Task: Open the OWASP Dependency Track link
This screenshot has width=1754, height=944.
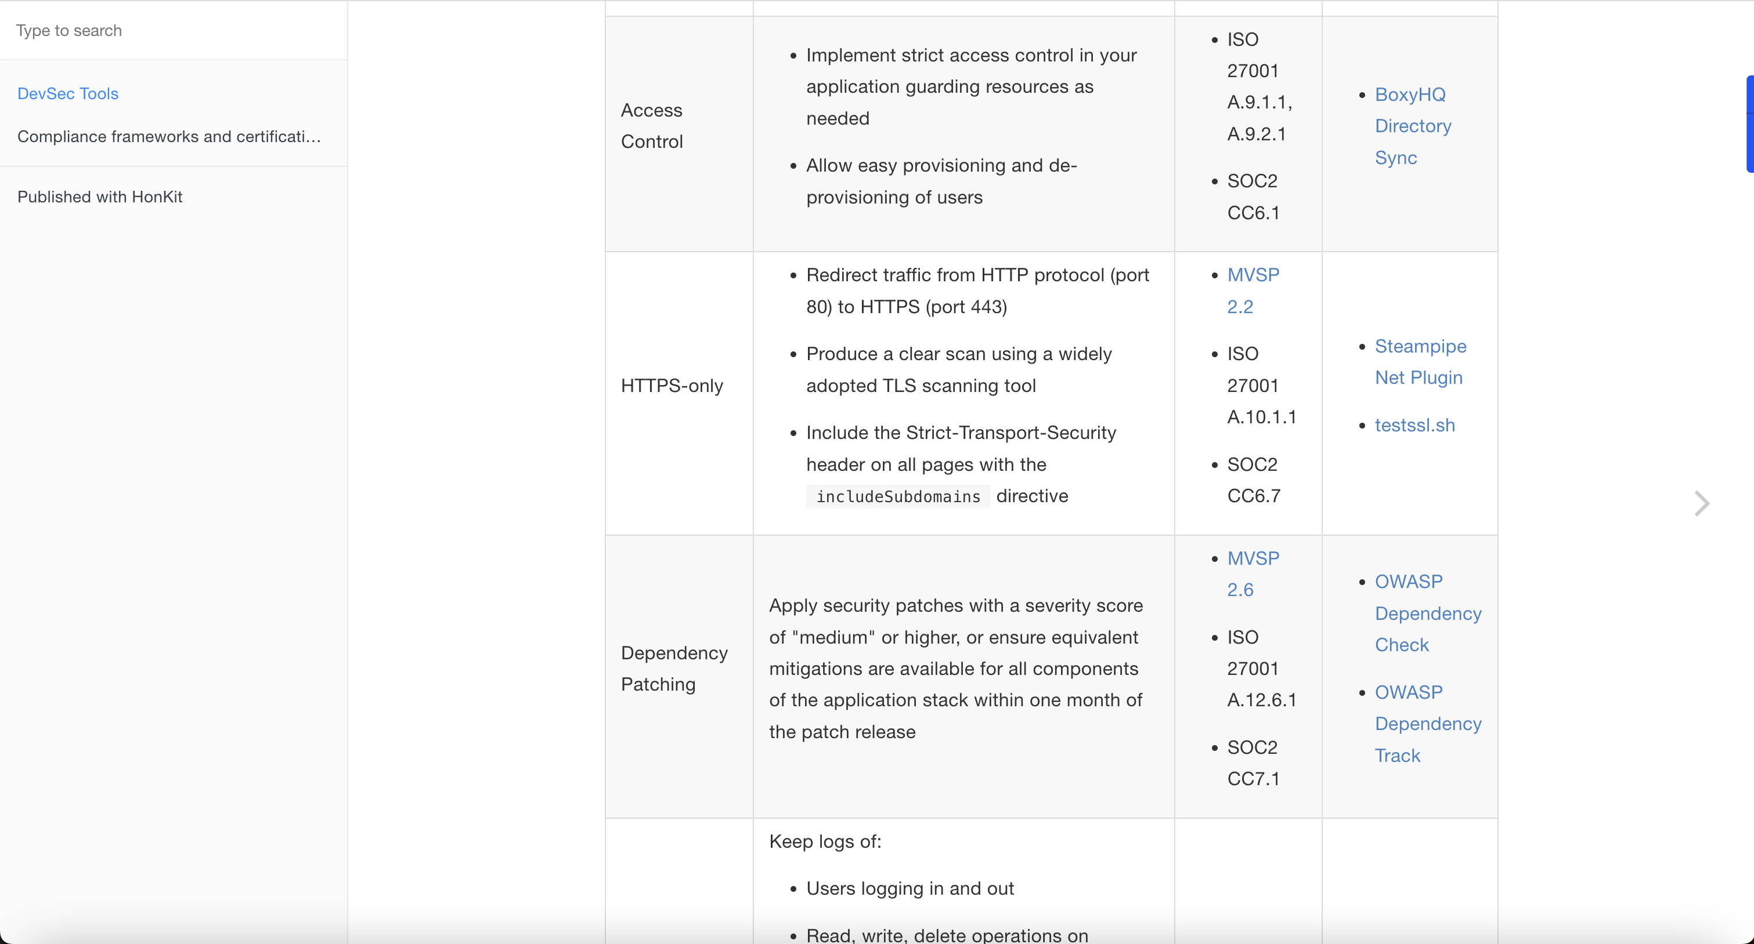Action: 1428,724
